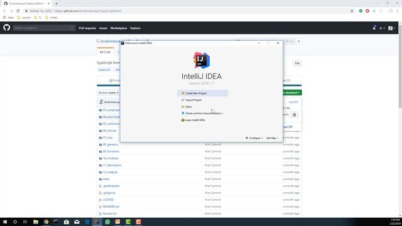Open the static folder
This screenshot has width=402, height=226.
(x=106, y=179)
